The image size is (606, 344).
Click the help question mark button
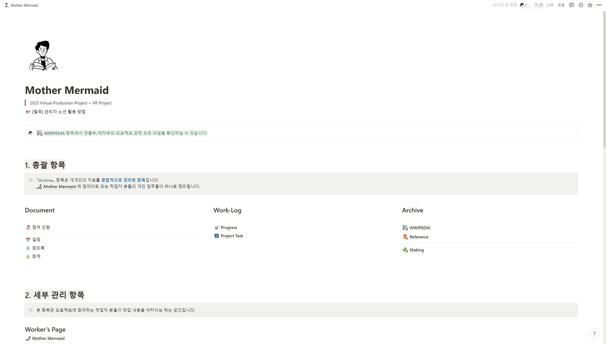point(594,333)
